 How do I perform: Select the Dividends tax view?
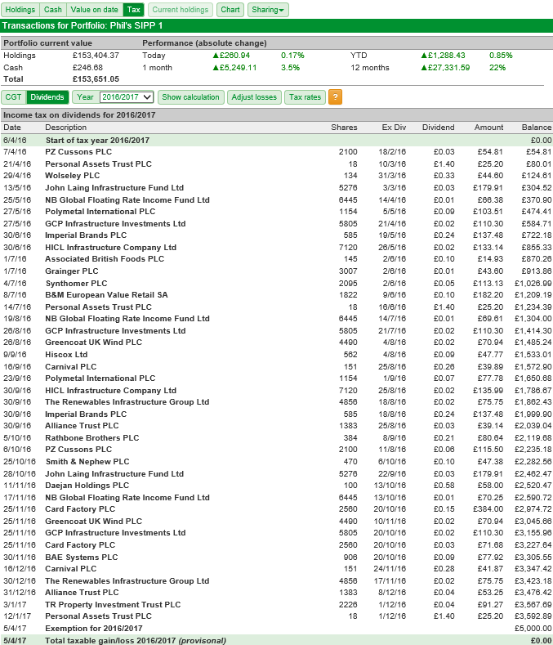47,97
